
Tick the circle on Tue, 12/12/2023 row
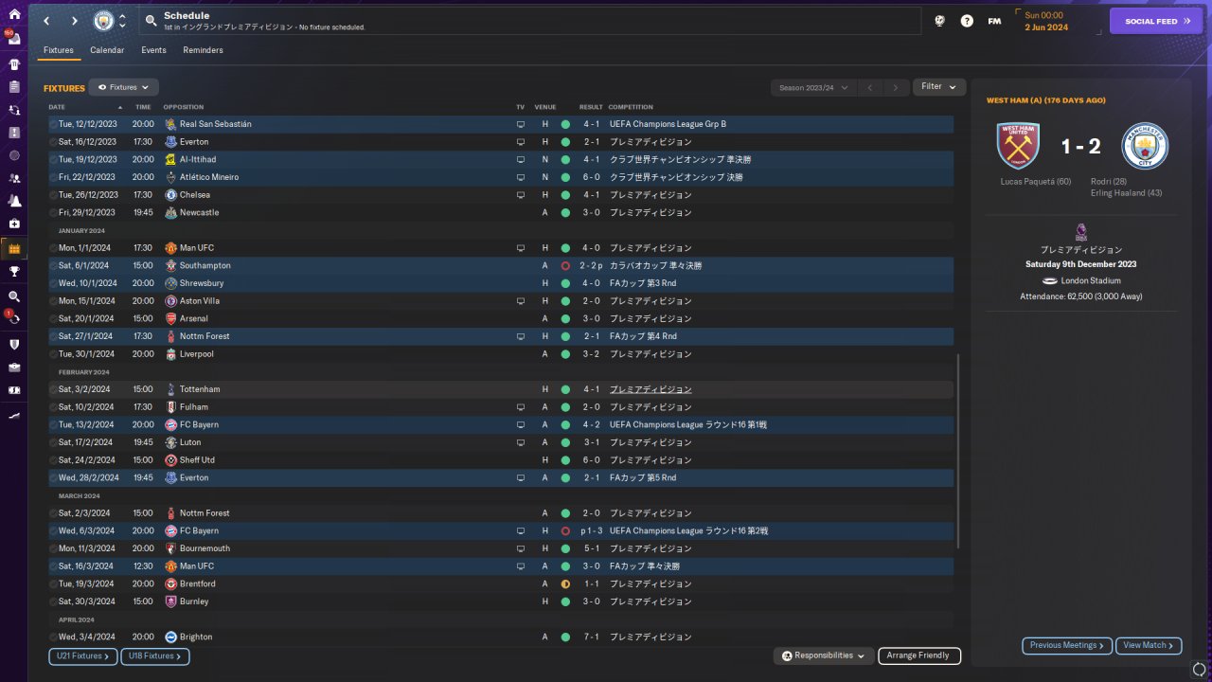coord(53,124)
